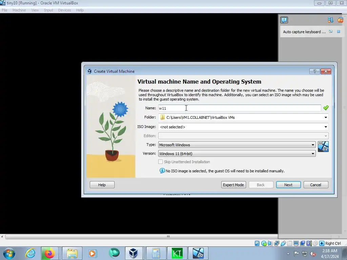The image size is (347, 260).
Task: Click the shared folders status indicator
Action: coord(289,243)
